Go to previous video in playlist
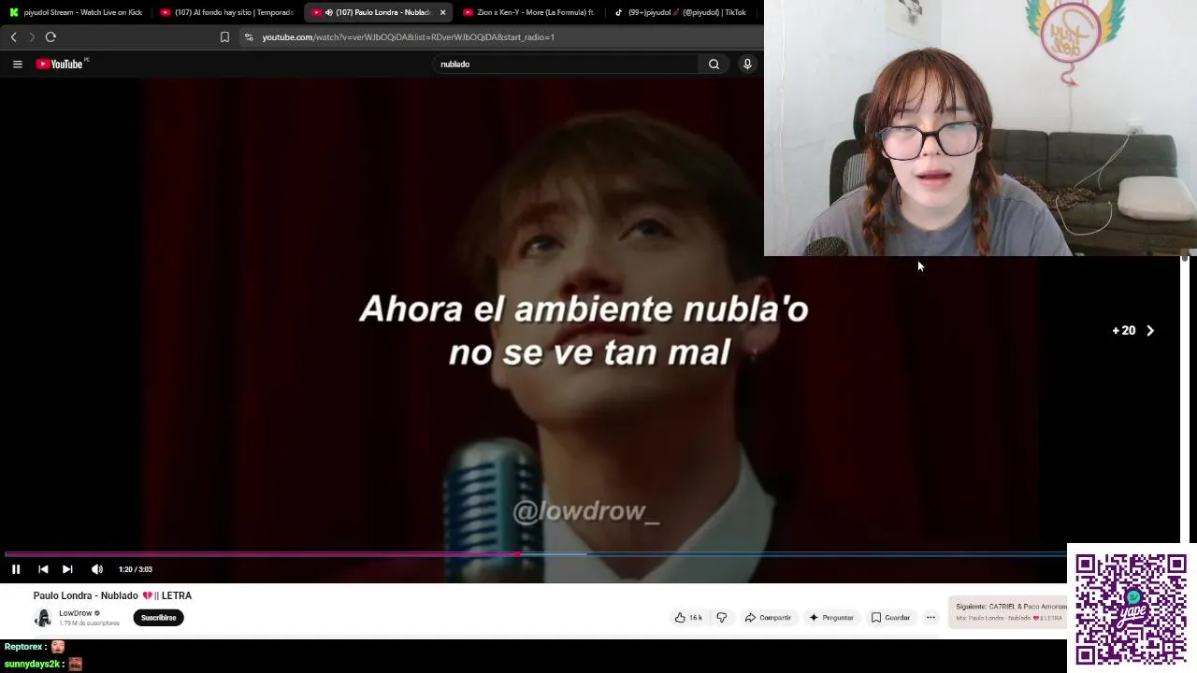This screenshot has width=1197, height=673. (43, 569)
